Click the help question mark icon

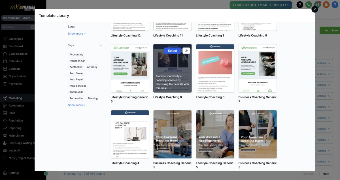tap(300, 5)
